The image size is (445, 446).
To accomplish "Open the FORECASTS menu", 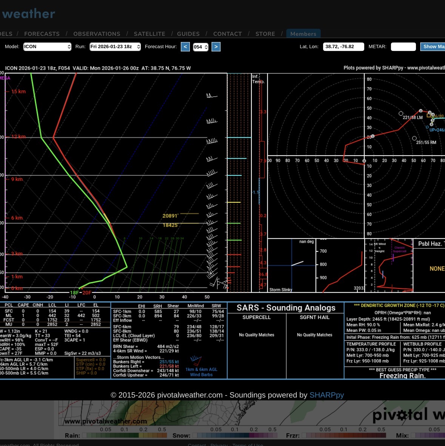I will tap(42, 34).
